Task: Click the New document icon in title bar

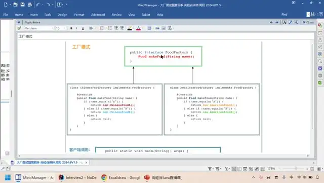Action: point(6,5)
